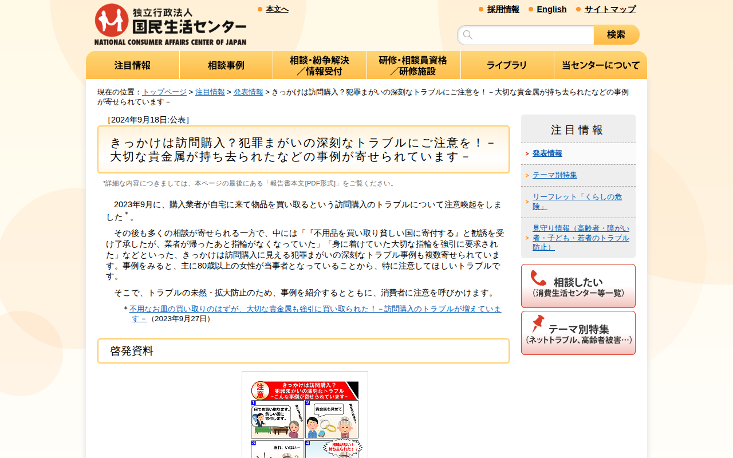This screenshot has height=458, width=733.
Task: Open the English version link
Action: click(x=551, y=9)
